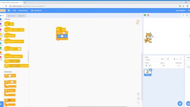Zoom out the code workspace

(138, 98)
